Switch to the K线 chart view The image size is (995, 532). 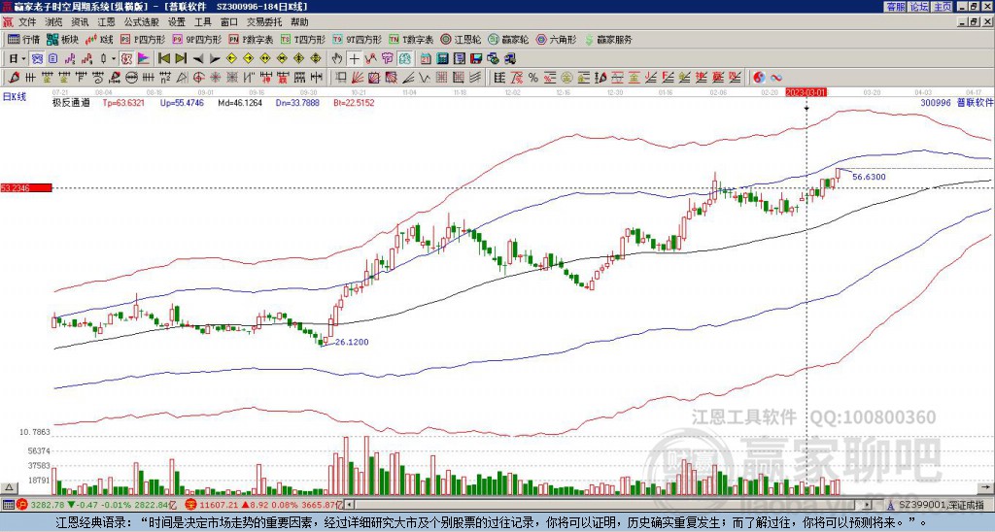point(99,39)
